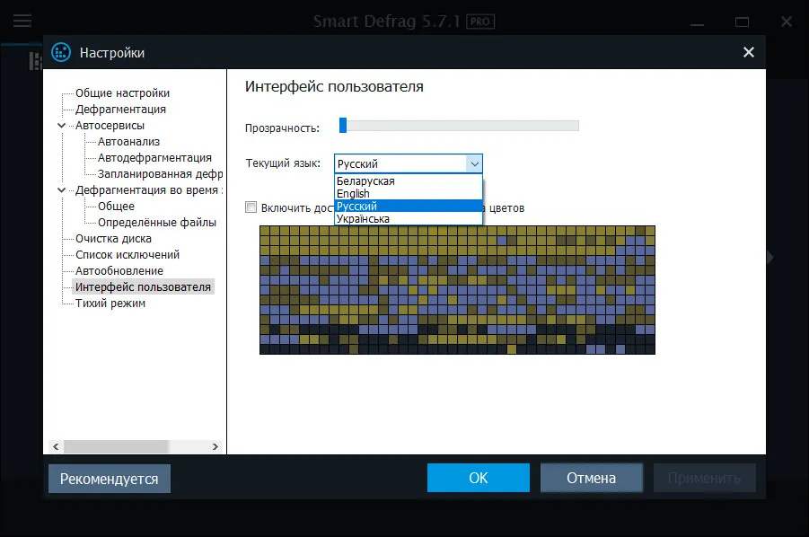This screenshot has width=809, height=537.
Task: Select Запланированная дефр tree entry
Action: point(160,174)
